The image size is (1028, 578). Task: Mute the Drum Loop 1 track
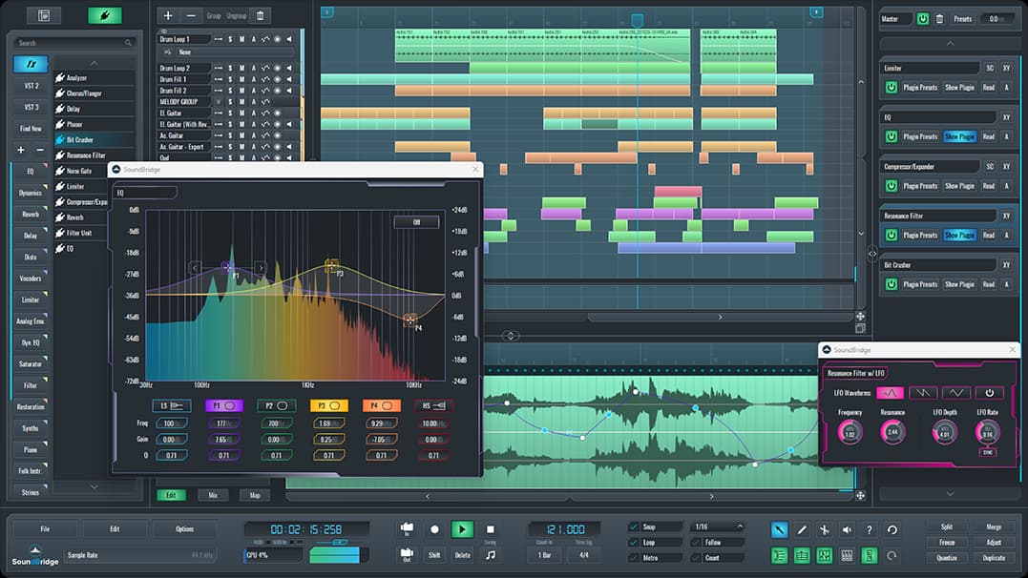click(x=241, y=39)
